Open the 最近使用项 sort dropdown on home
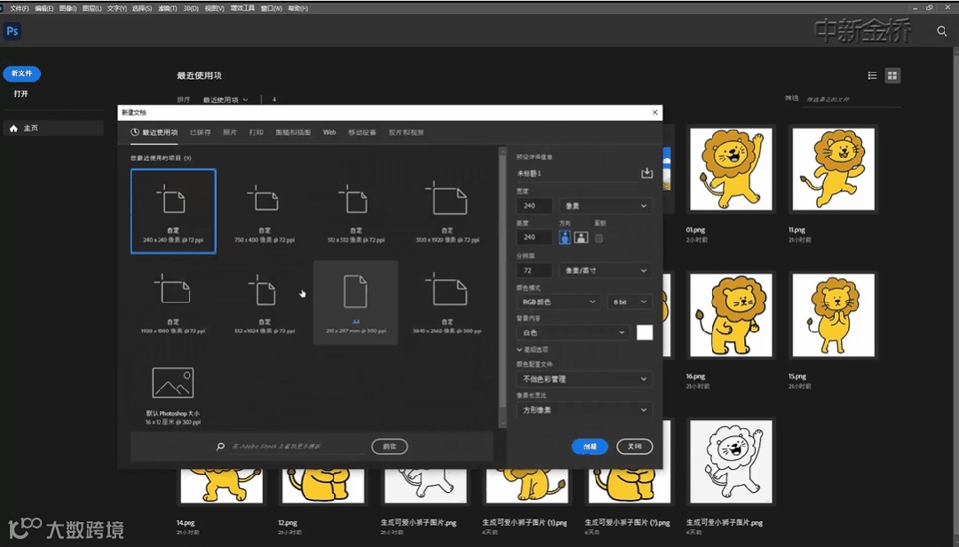The image size is (959, 547). [225, 99]
